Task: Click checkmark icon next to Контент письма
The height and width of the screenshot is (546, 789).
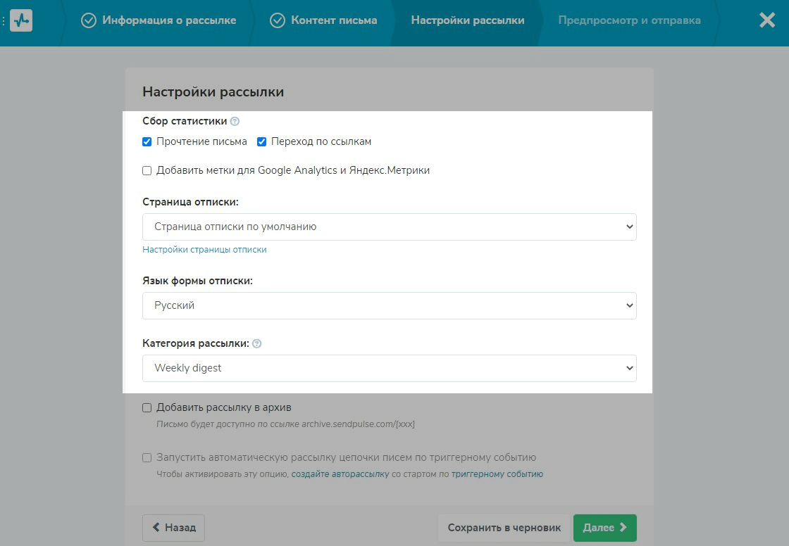Action: pyautogui.click(x=278, y=20)
